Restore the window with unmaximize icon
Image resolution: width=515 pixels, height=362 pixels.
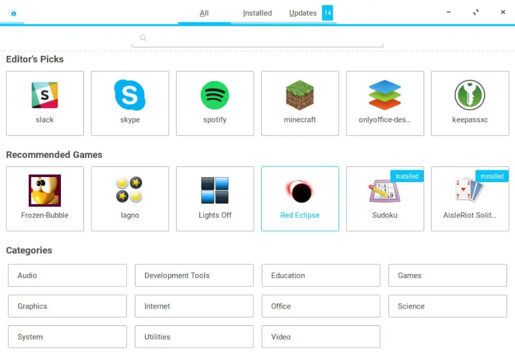point(476,12)
